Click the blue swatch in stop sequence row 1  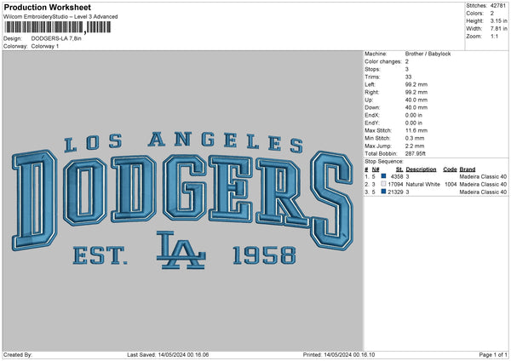coord(383,176)
